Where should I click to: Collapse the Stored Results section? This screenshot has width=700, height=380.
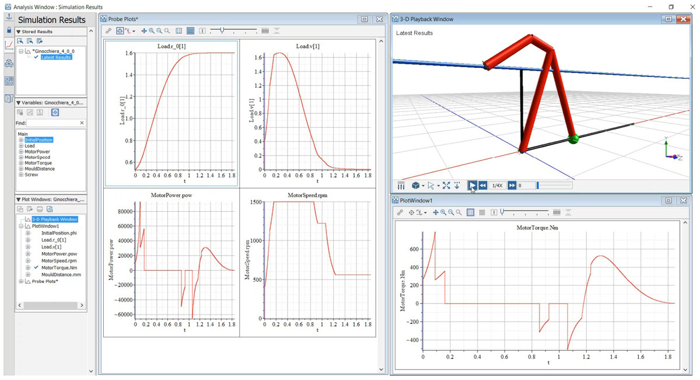[18, 32]
